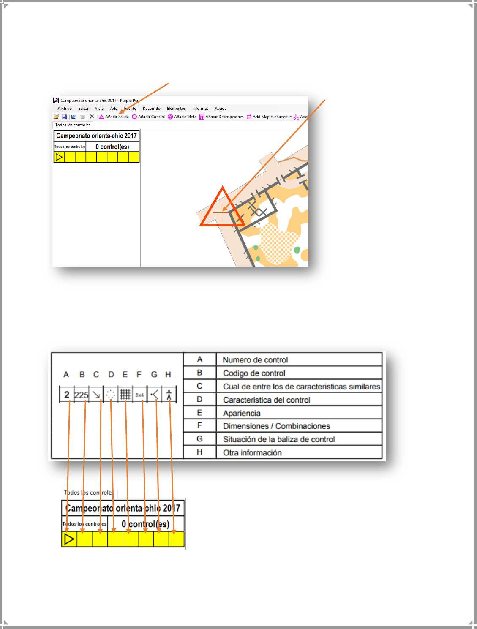Click the small 'Todos los controles' description cell

point(70,147)
